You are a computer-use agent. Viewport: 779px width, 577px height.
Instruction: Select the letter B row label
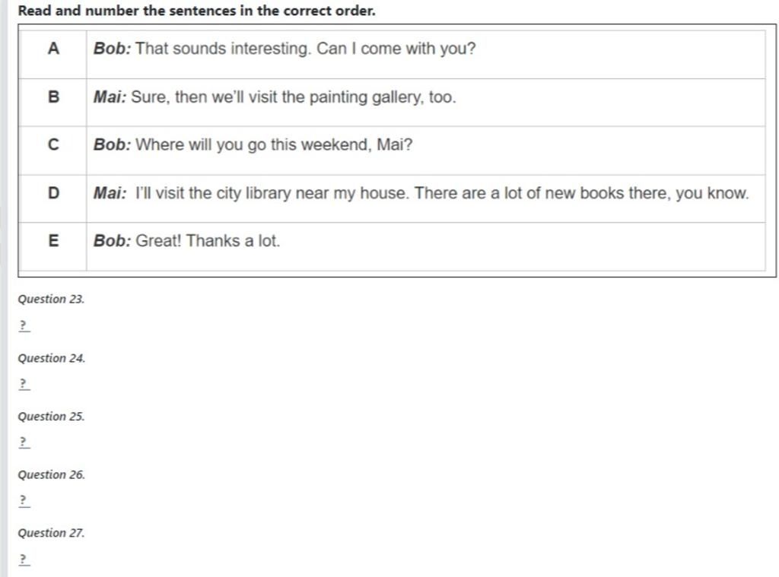(52, 97)
